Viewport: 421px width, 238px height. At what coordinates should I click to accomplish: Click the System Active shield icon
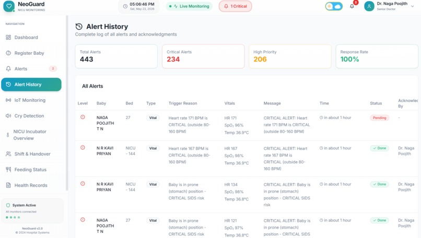coord(8,205)
